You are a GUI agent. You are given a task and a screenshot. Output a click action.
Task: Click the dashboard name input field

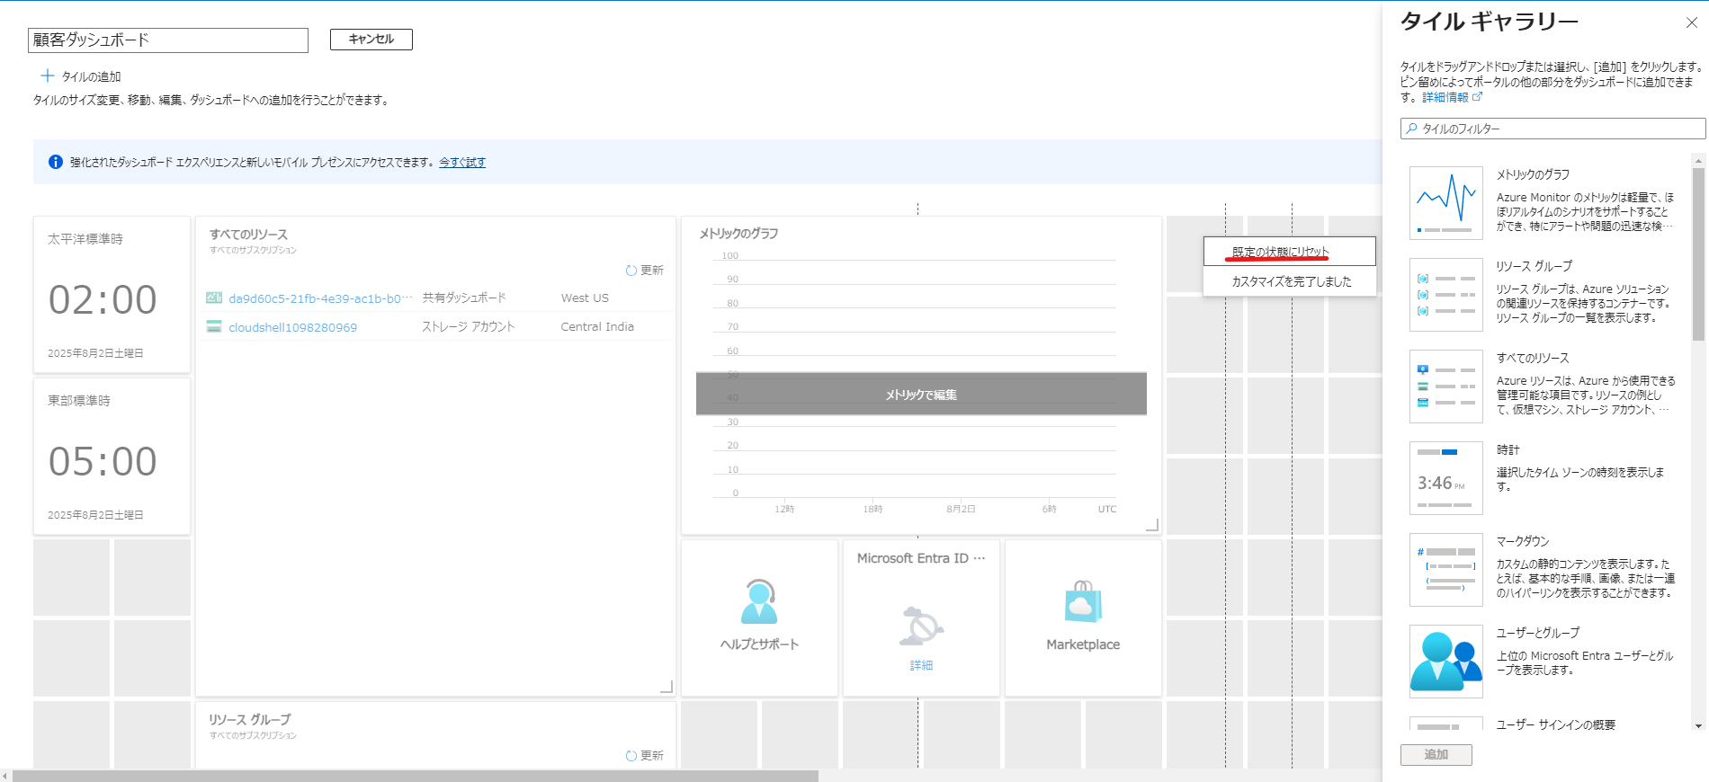(x=168, y=40)
